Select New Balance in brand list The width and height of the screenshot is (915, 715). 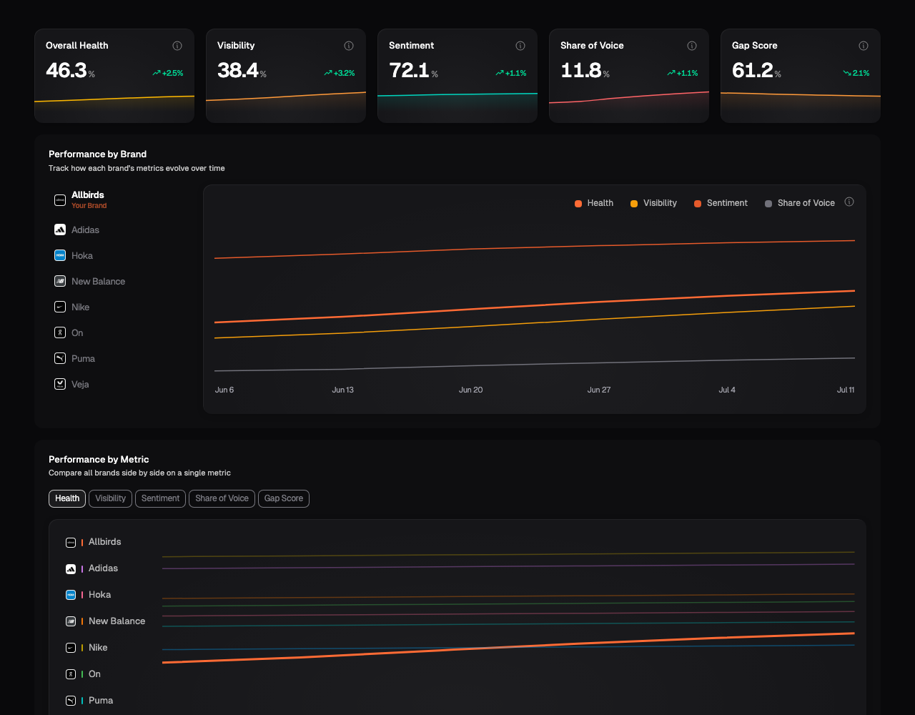122,281
